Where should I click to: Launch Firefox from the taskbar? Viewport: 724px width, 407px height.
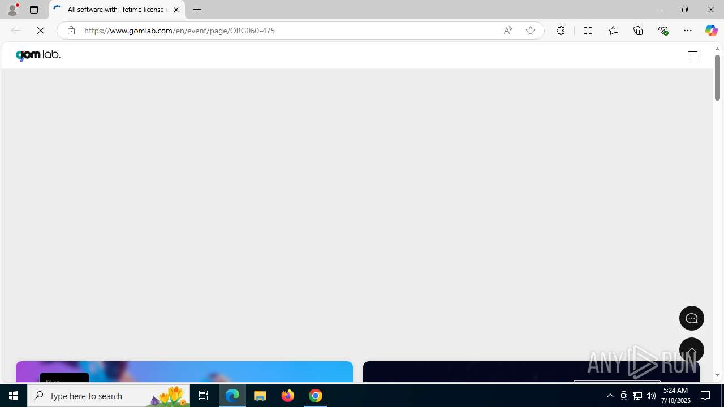coord(288,396)
